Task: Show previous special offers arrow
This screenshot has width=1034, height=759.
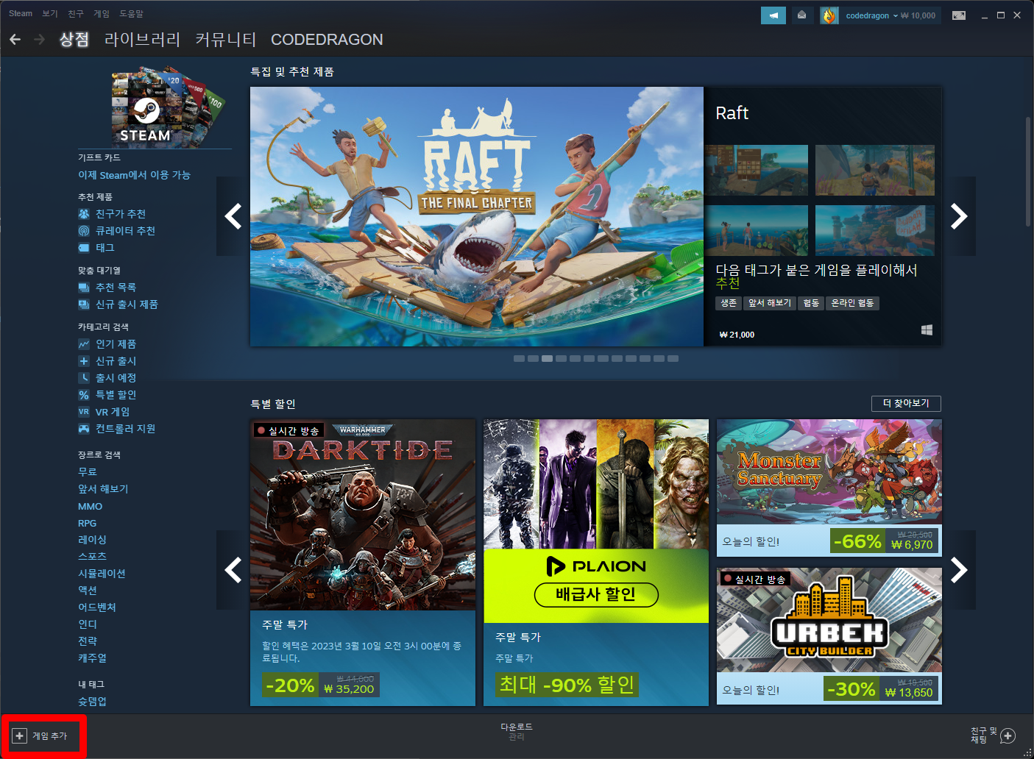Action: [x=233, y=570]
